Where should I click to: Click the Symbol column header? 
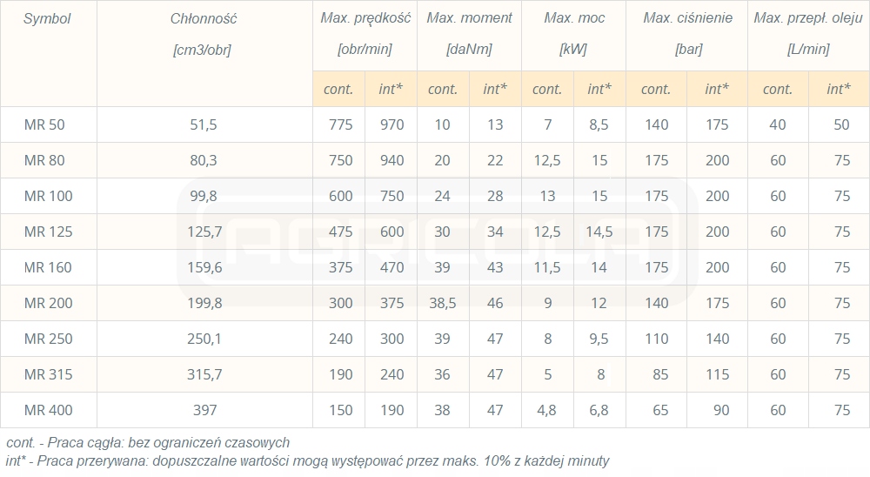(47, 18)
